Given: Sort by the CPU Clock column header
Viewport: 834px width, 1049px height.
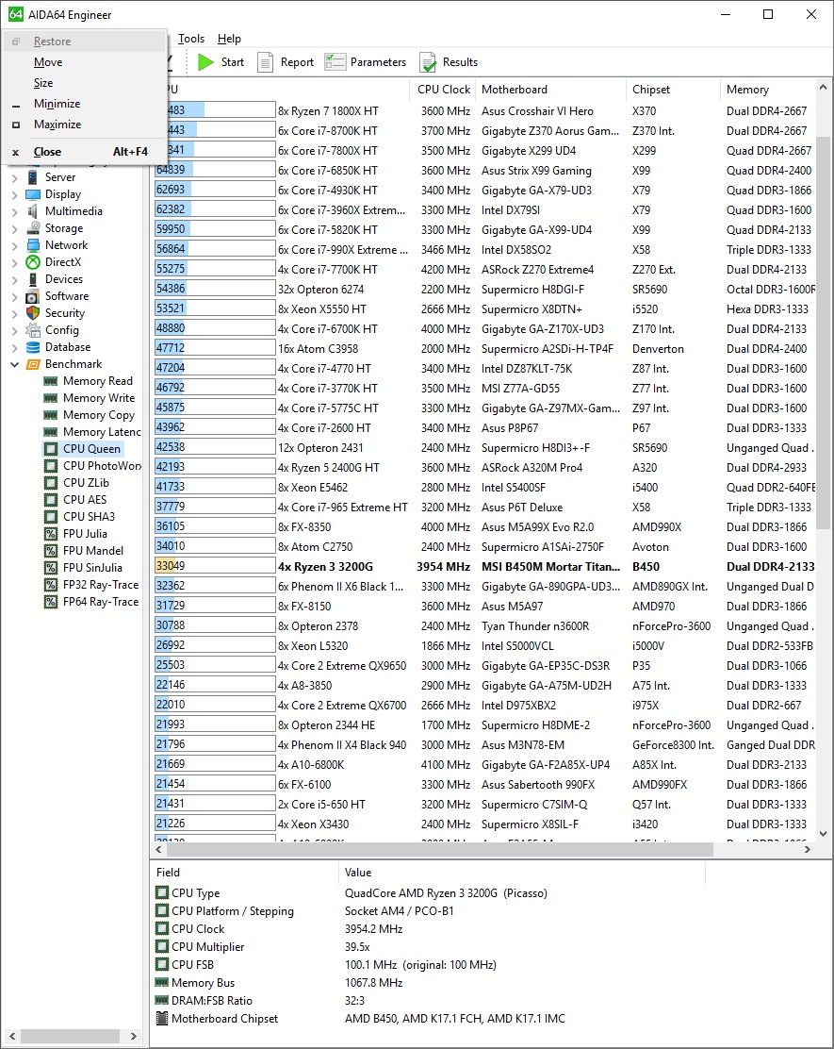Looking at the screenshot, I should (444, 90).
